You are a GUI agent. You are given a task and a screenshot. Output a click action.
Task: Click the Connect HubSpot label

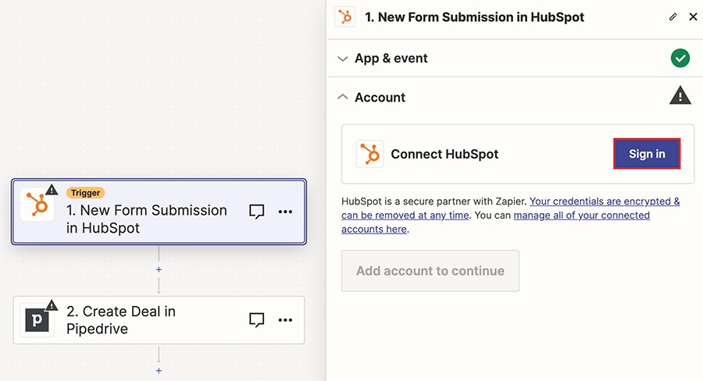tap(444, 154)
